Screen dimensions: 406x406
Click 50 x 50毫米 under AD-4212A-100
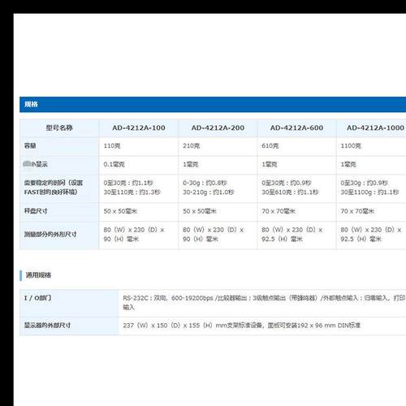click(x=139, y=211)
